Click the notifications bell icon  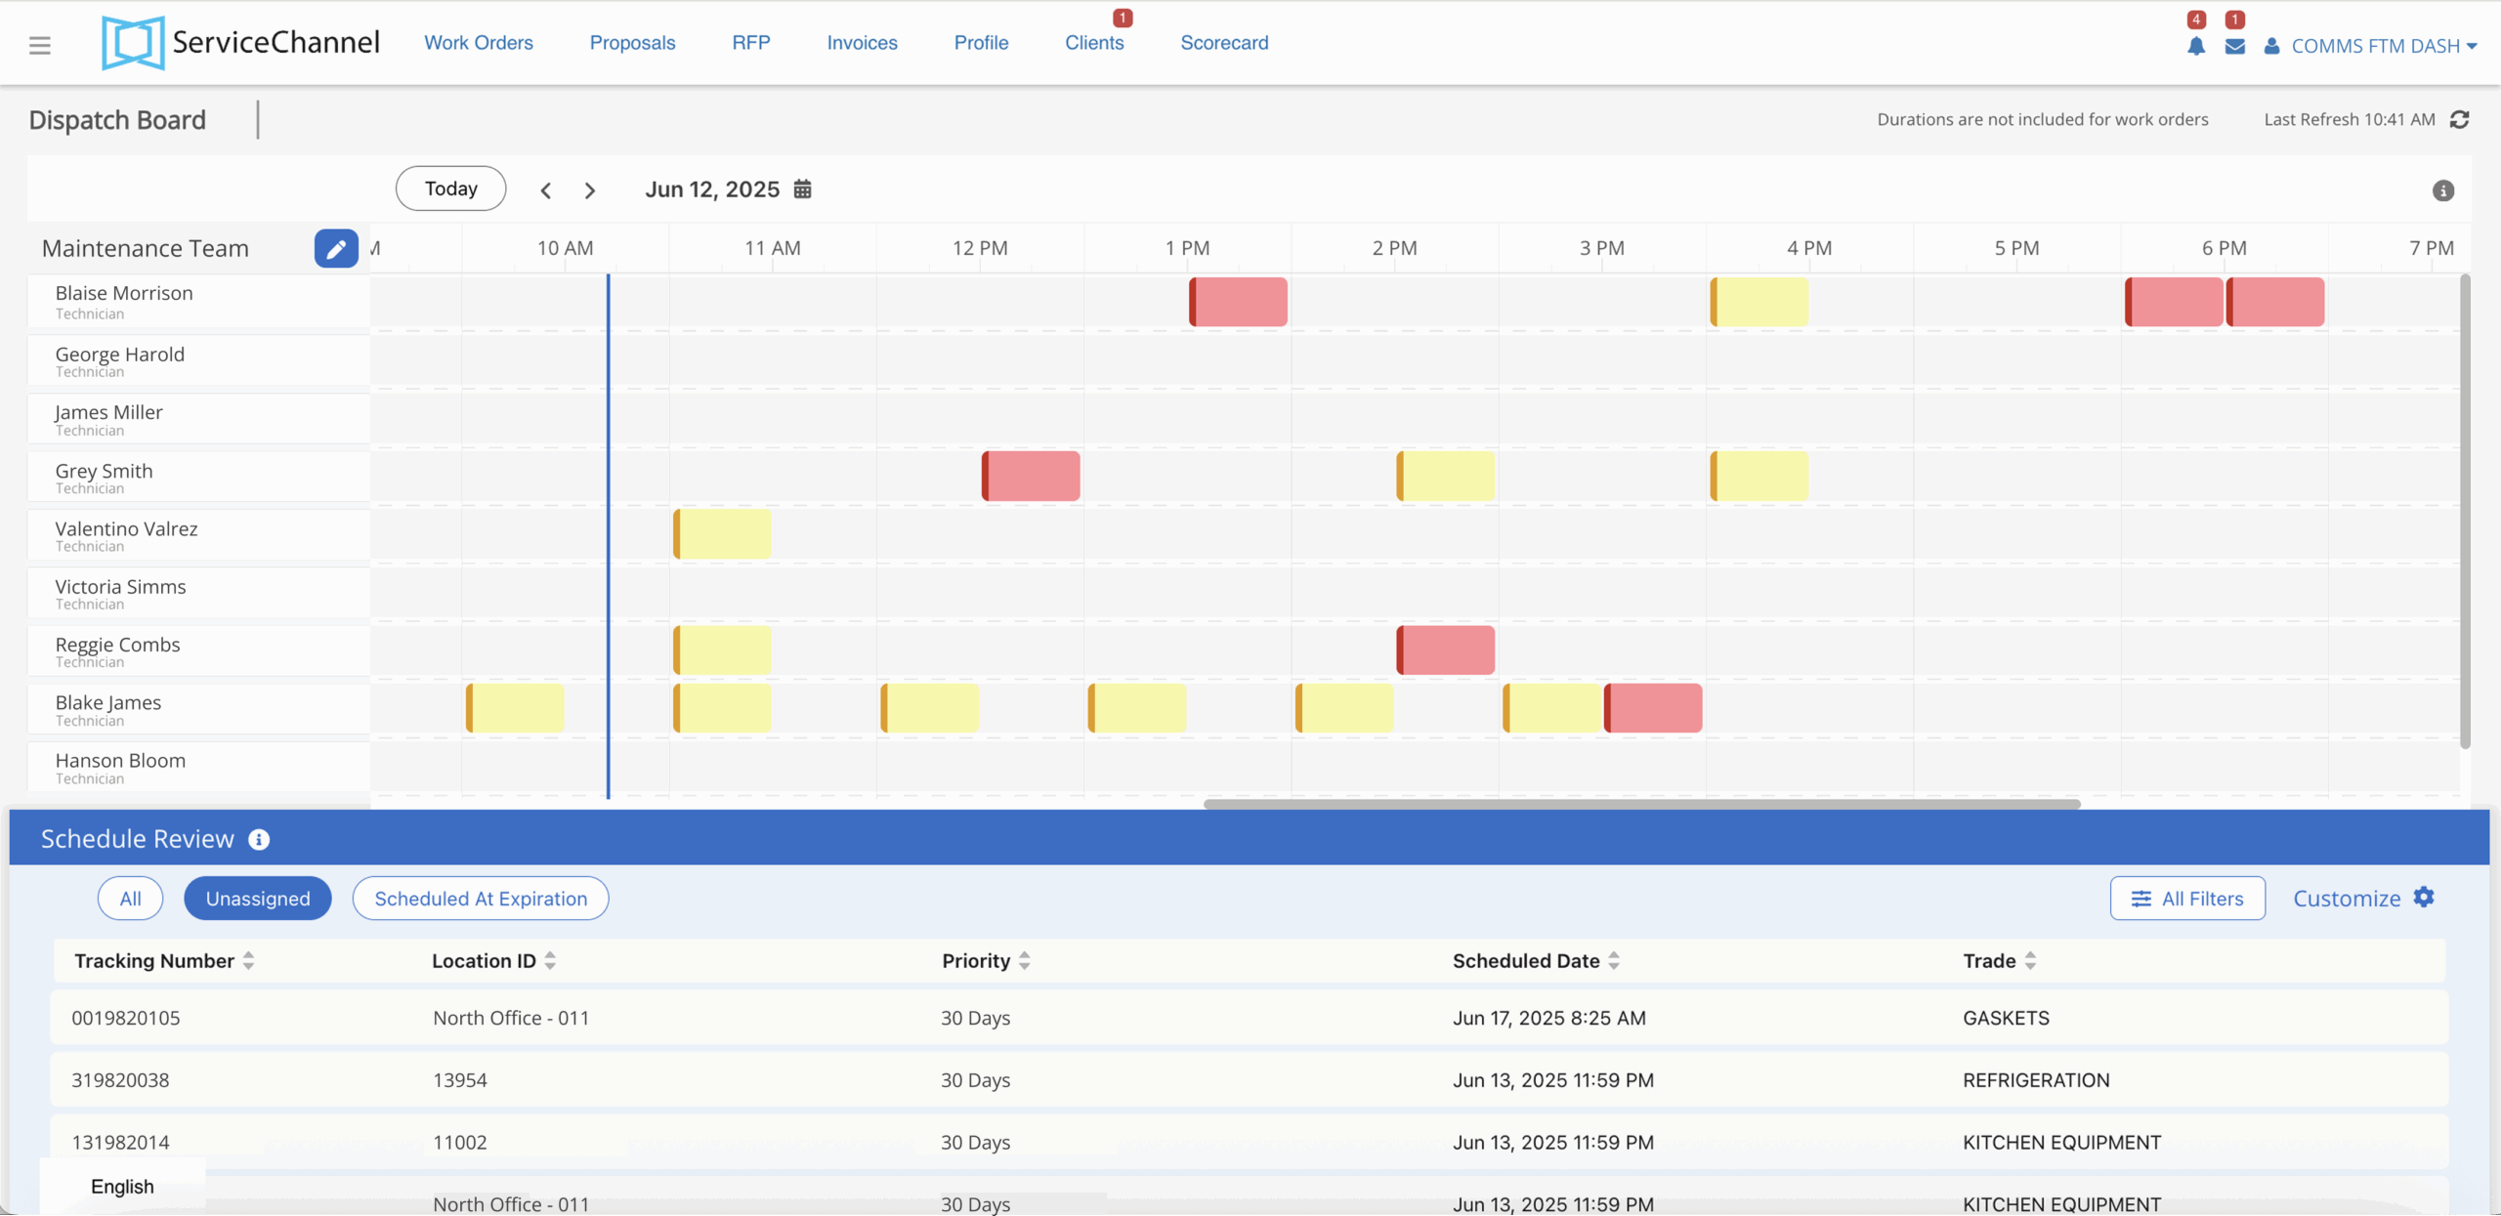[2195, 46]
